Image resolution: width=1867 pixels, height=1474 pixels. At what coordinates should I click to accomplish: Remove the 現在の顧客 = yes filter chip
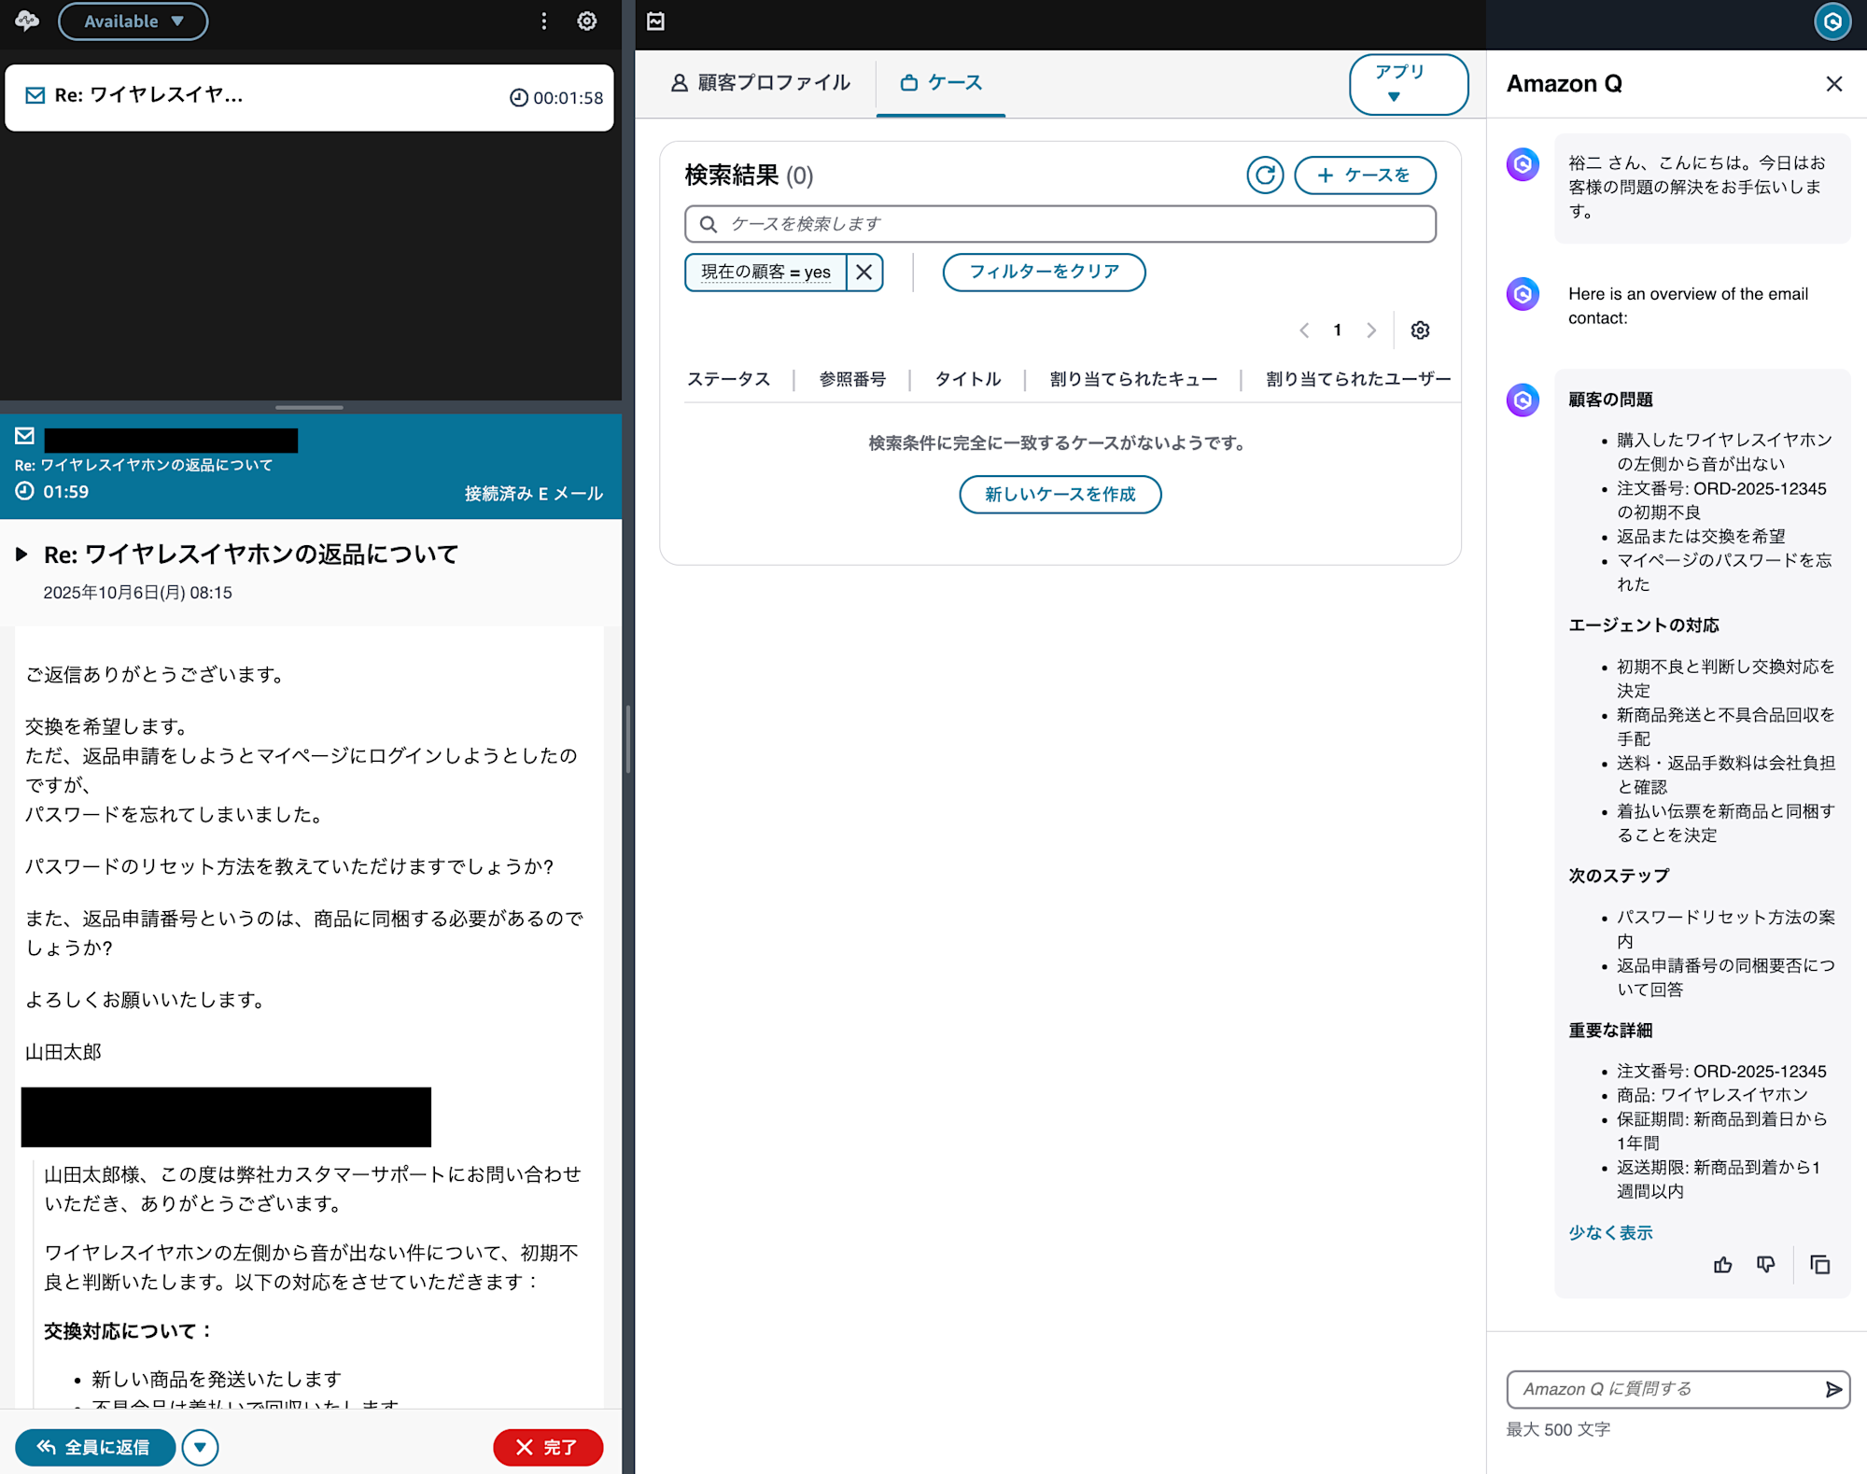tap(863, 272)
